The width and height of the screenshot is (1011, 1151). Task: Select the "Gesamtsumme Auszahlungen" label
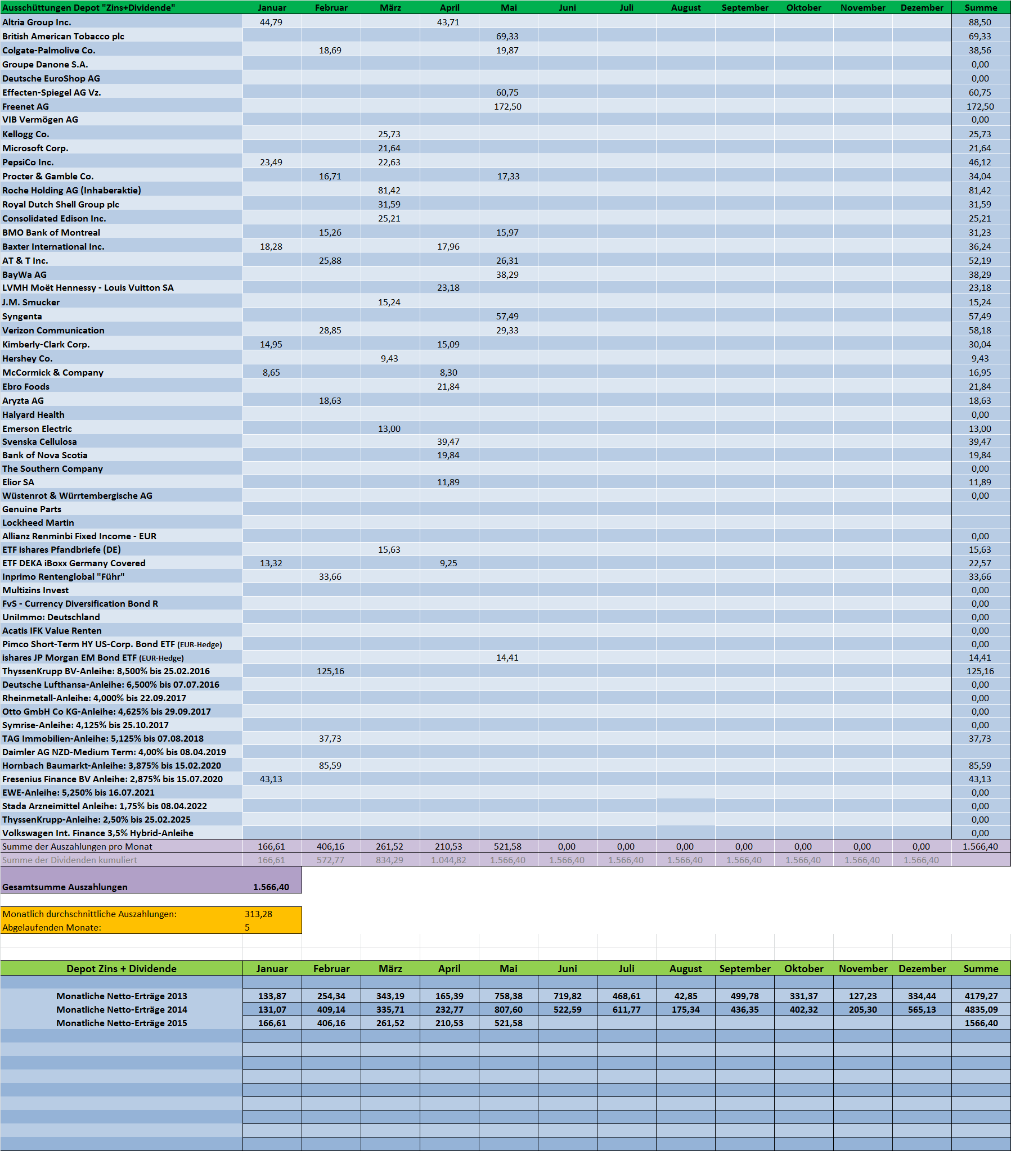[x=65, y=888]
